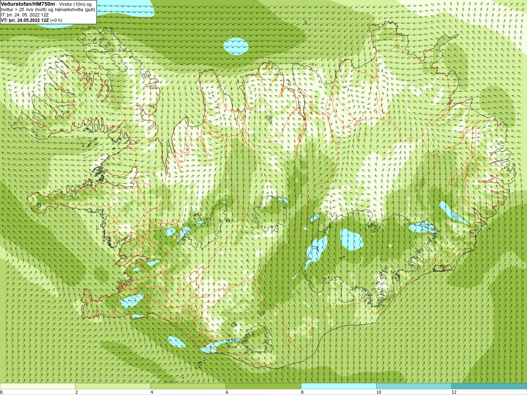Select the "Vindur (10m) og" header text
Viewport: 527px width, 395px height.
(x=75, y=4)
